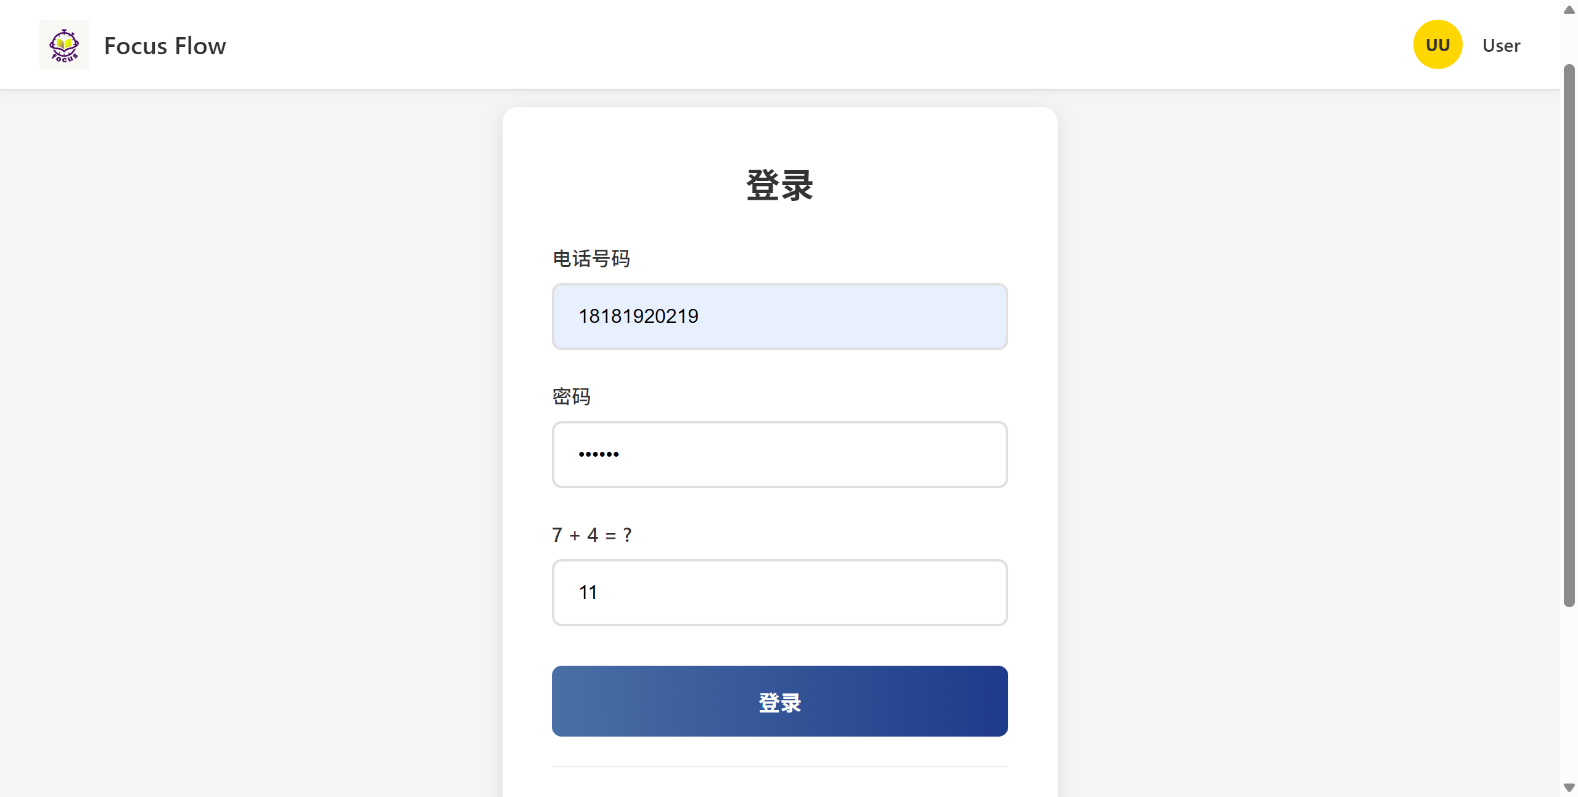Click the "Focus Flow" title to navigate home

point(164,45)
